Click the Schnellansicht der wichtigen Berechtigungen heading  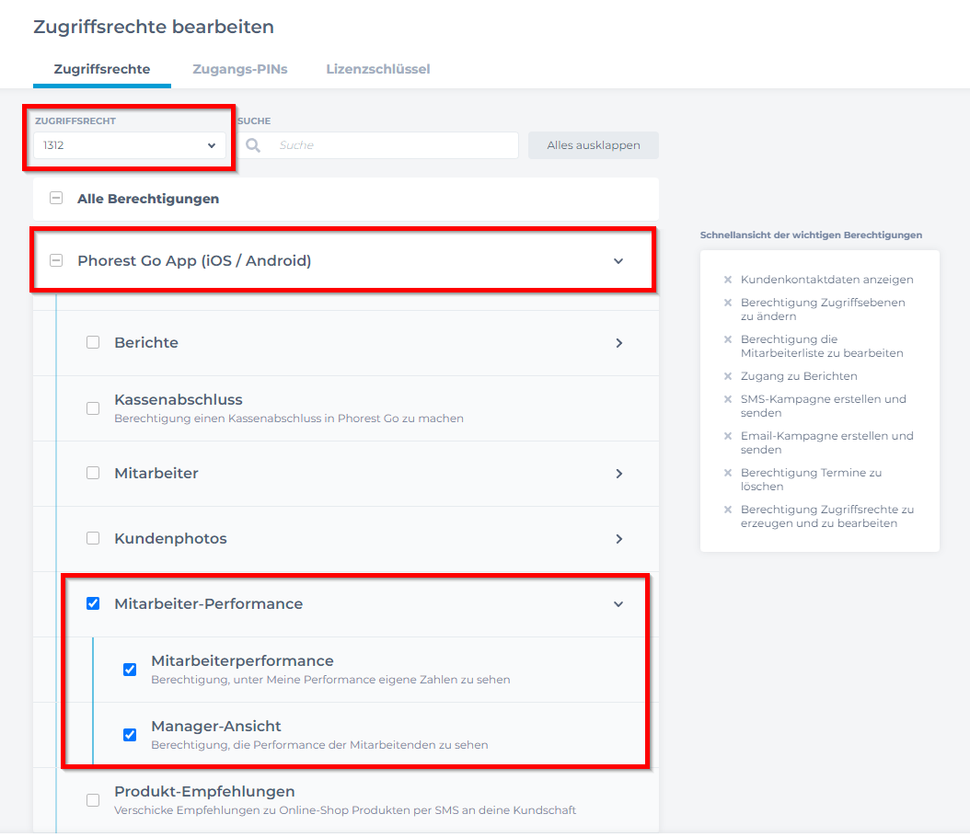click(811, 235)
